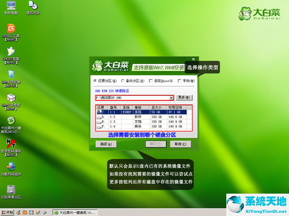Select the '1:4' partition cell
Viewport: 289px width, 216px height.
click(x=114, y=126)
